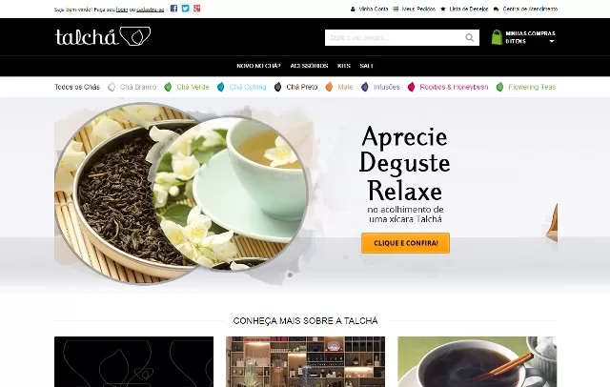Image resolution: width=610 pixels, height=387 pixels.
Task: Click the green leaf beside Flowering Teas
Action: click(499, 87)
